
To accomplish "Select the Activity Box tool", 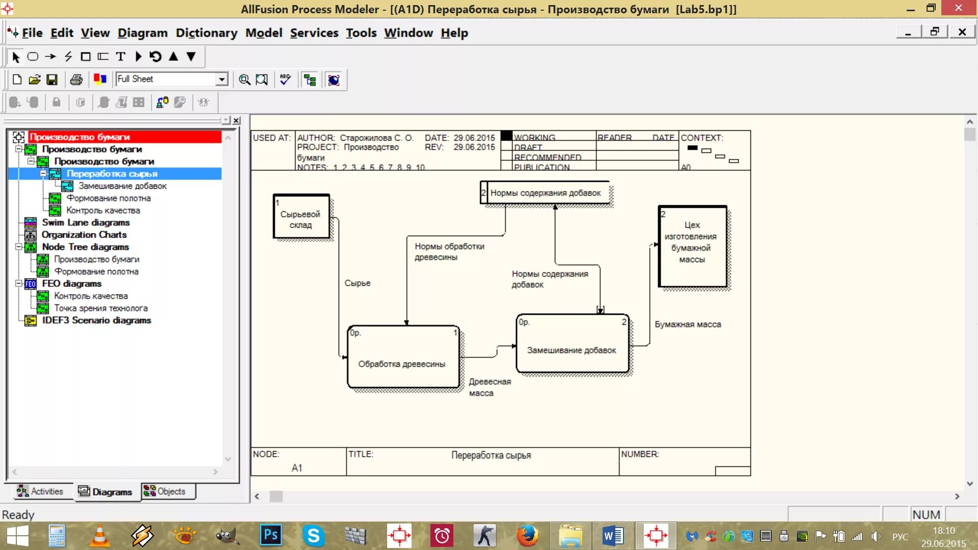I will click(x=33, y=57).
